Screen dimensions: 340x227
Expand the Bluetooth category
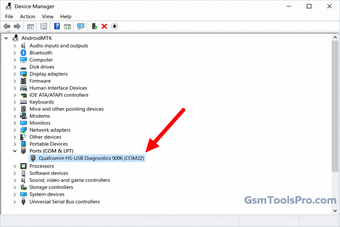15,53
